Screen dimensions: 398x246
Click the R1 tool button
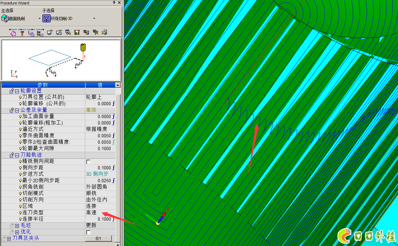[98, 239]
